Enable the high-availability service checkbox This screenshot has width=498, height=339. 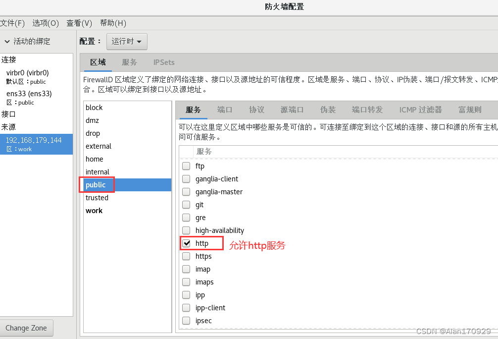tap(186, 230)
